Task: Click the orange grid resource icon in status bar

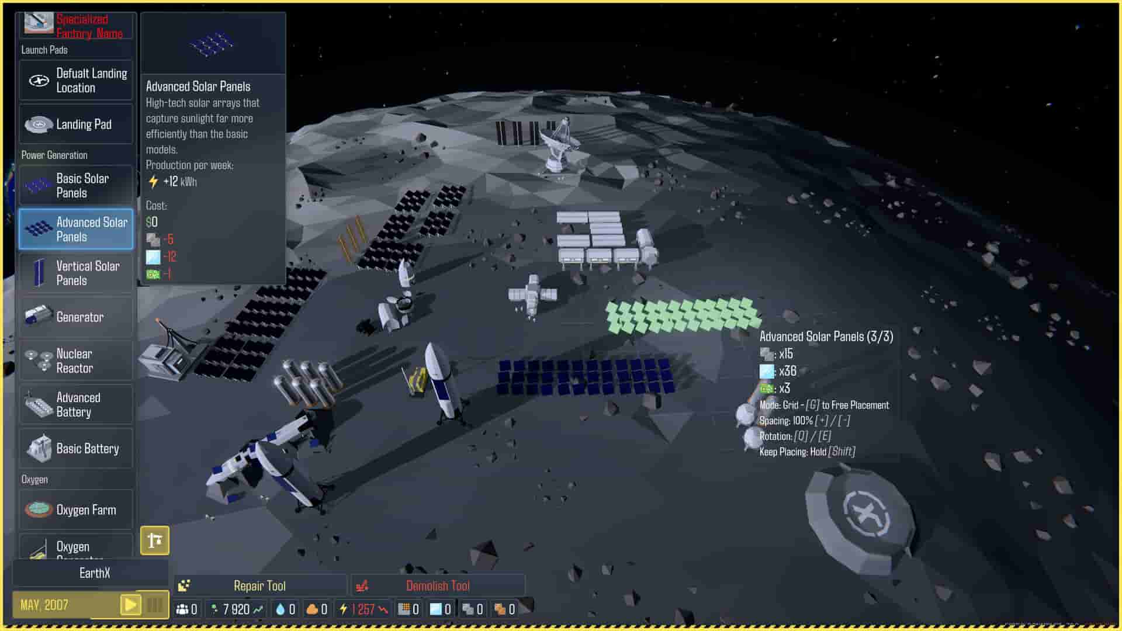Action: point(403,609)
